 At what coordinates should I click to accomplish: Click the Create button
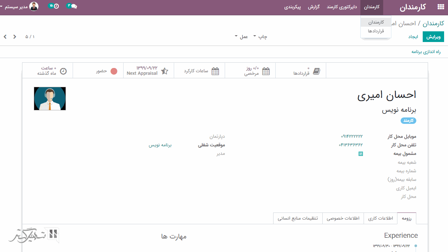tap(413, 37)
